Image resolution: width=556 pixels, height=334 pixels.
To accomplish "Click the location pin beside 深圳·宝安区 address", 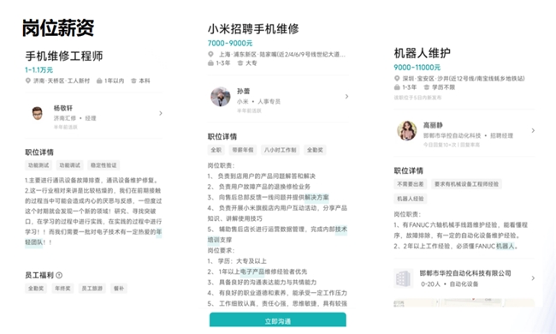I will point(397,79).
